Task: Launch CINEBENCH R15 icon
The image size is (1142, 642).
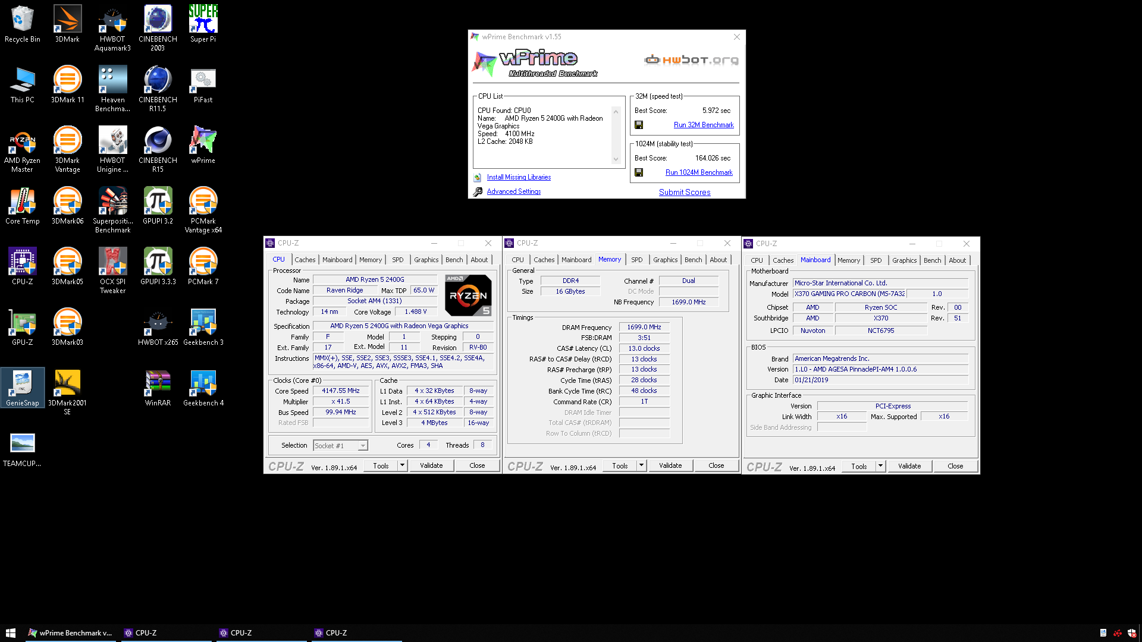Action: click(158, 150)
